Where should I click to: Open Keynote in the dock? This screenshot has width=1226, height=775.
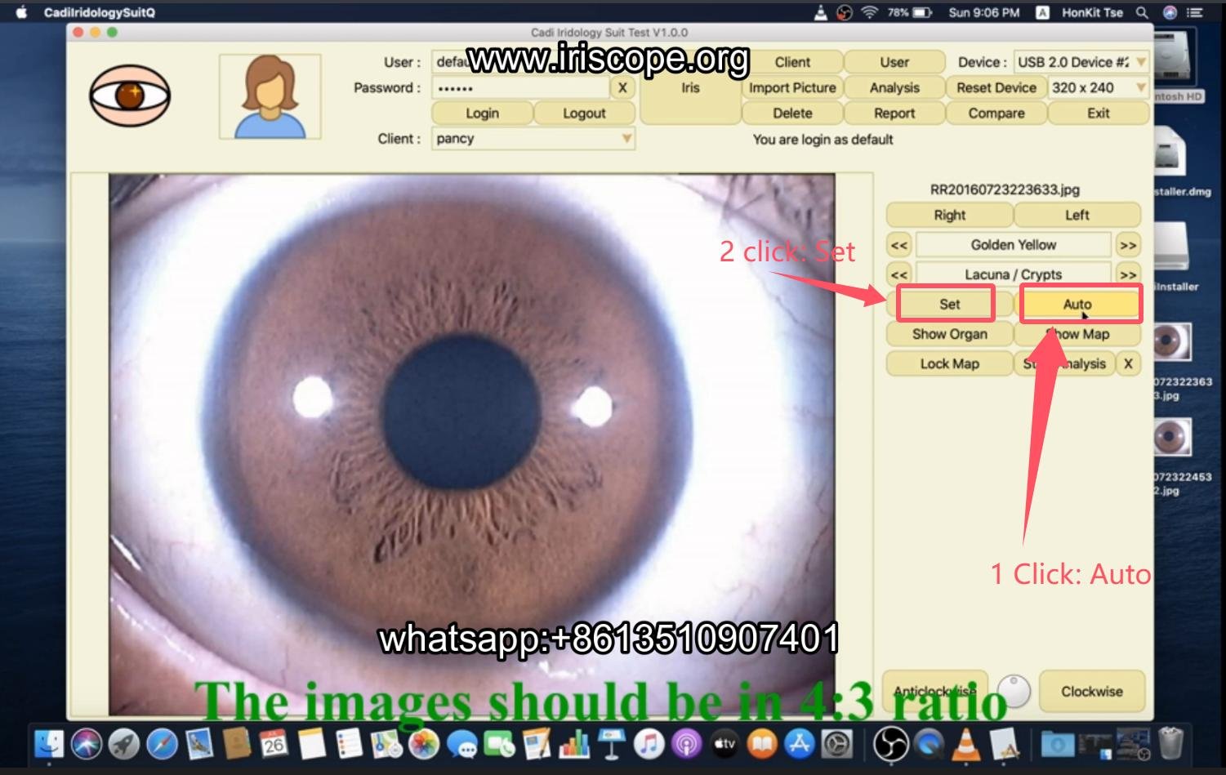(612, 744)
